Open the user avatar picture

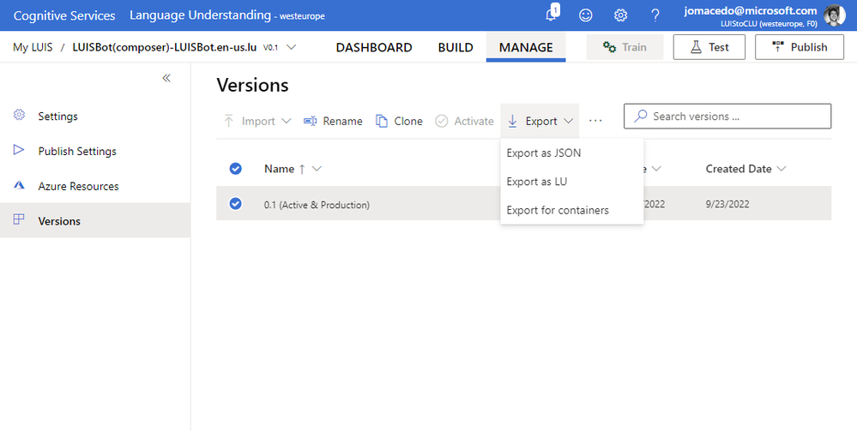pos(834,15)
